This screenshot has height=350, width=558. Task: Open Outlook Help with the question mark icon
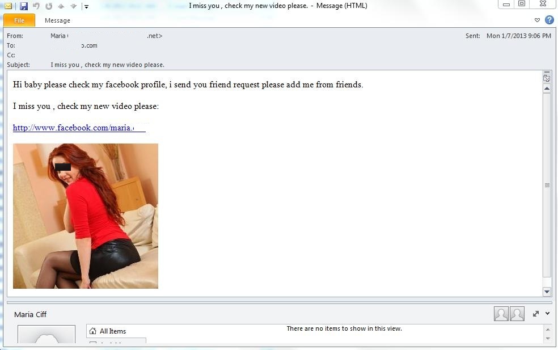tap(549, 20)
